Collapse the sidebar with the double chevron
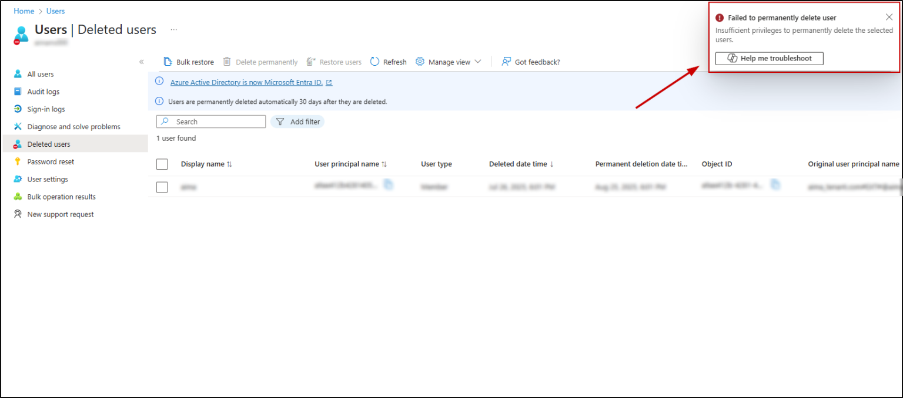This screenshot has width=903, height=398. point(142,61)
